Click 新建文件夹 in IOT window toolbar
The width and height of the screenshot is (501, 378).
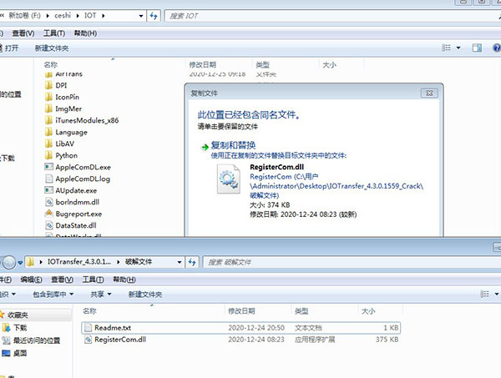point(52,48)
